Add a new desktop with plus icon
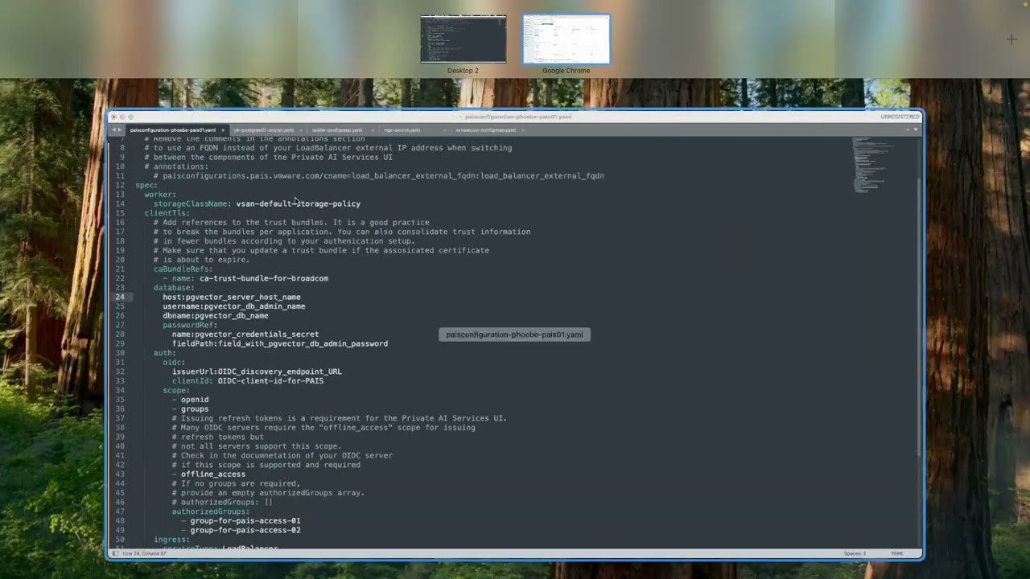 click(1011, 39)
